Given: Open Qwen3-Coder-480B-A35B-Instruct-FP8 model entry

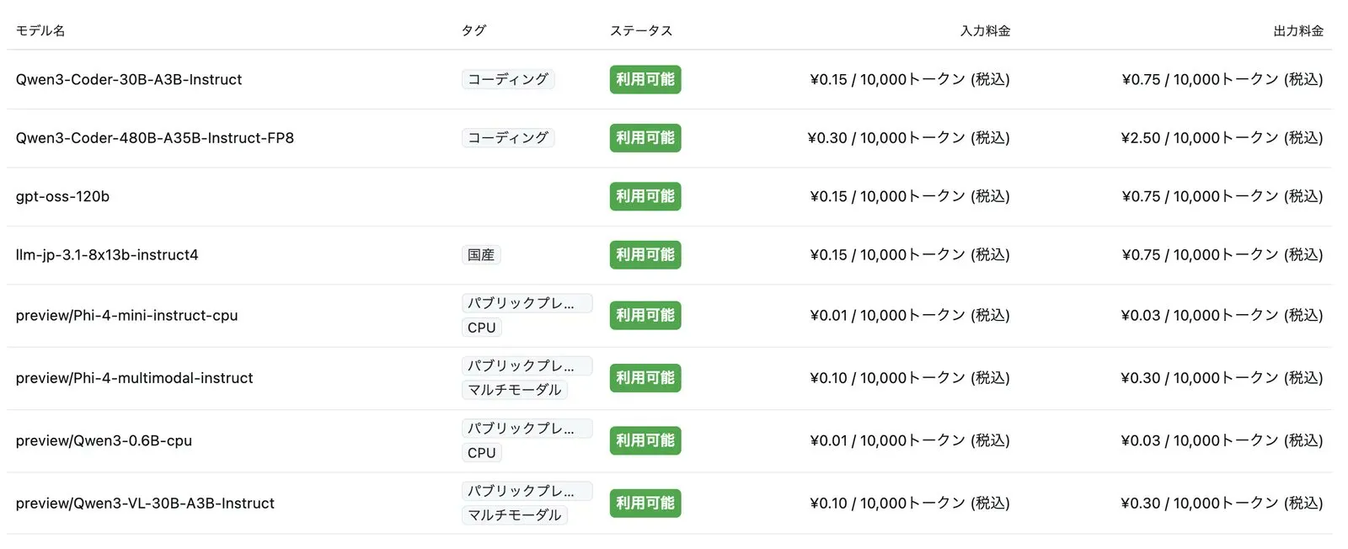Looking at the screenshot, I should click(155, 138).
